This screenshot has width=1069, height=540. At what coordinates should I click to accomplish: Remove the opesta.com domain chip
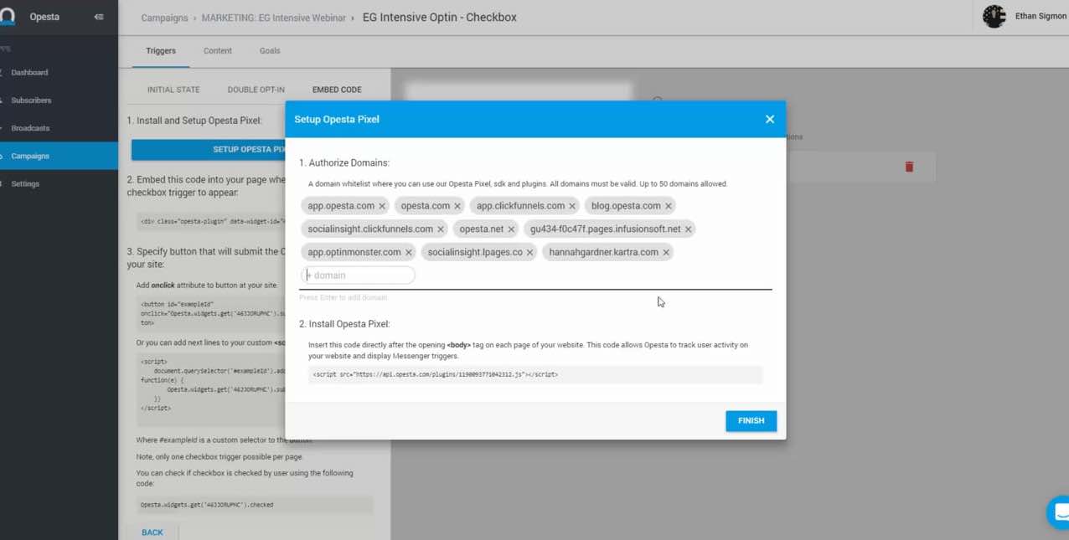coord(457,206)
